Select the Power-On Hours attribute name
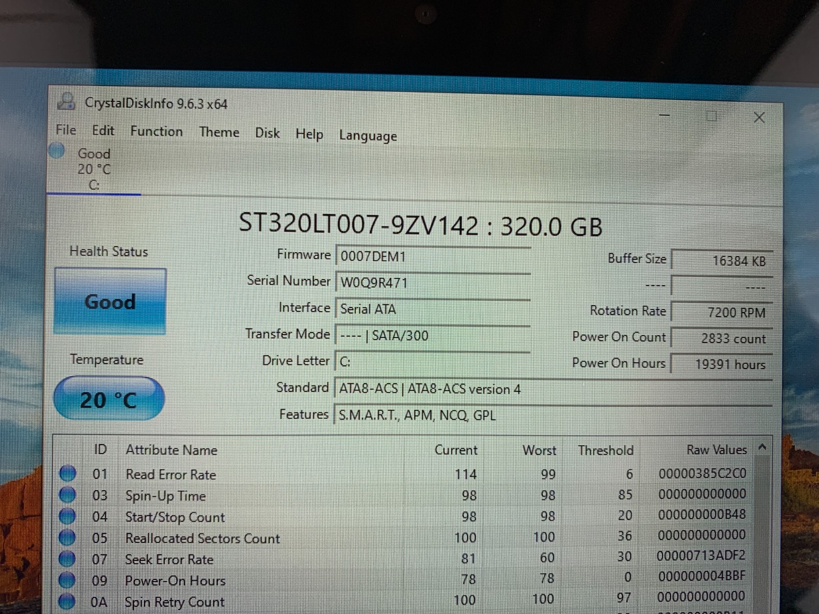819x614 pixels. 175,581
